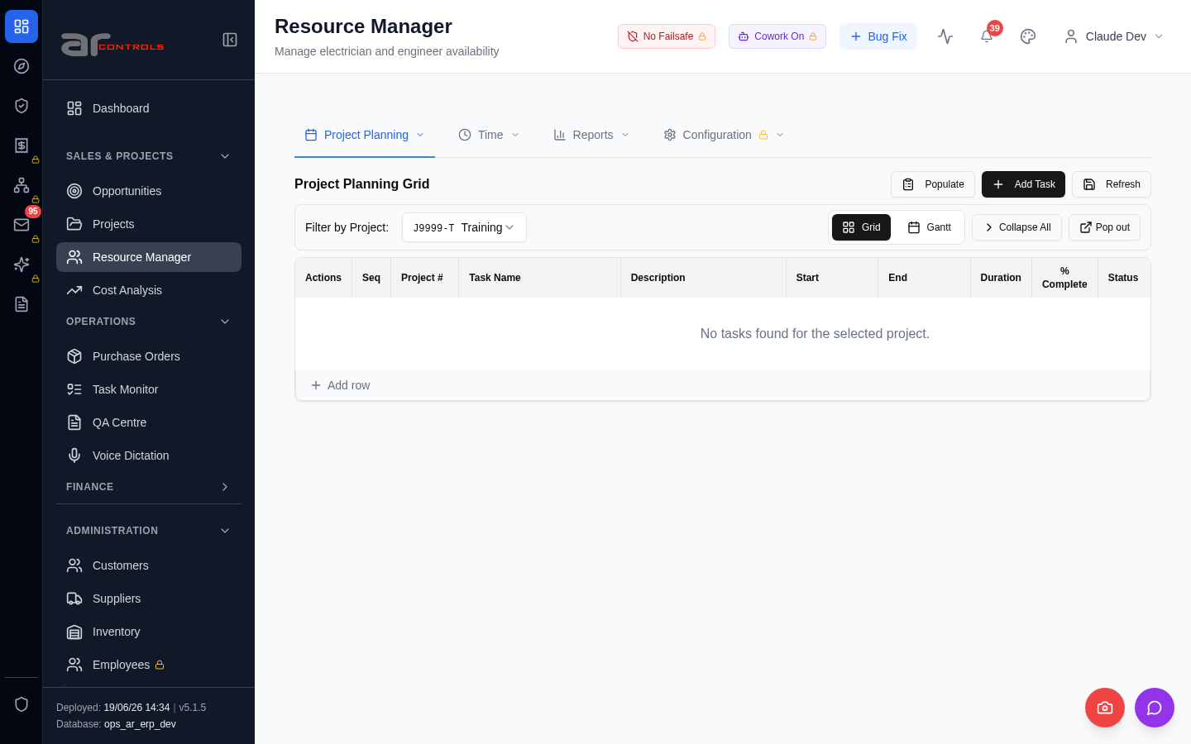1191x744 pixels.
Task: Select Resource Manager in sidebar
Action: (x=149, y=257)
